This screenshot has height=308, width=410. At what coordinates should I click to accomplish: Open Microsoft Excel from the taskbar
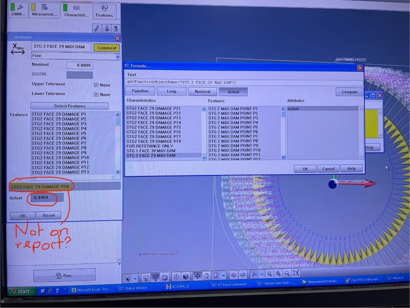coord(92,290)
